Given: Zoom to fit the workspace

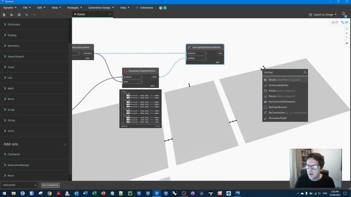Looking at the screenshot, I should point(347,29).
